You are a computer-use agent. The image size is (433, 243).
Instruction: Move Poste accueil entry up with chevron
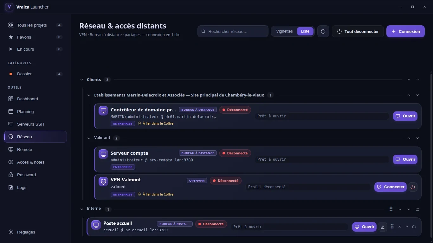399,227
